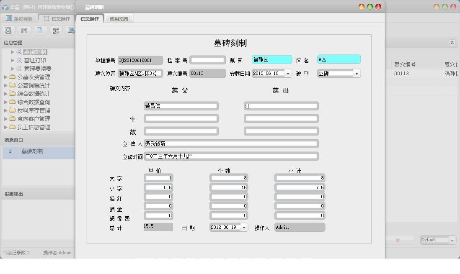Screen dimensions: 460x274
Task: Collapse panel with double-chevron icon
Action: coord(452,43)
